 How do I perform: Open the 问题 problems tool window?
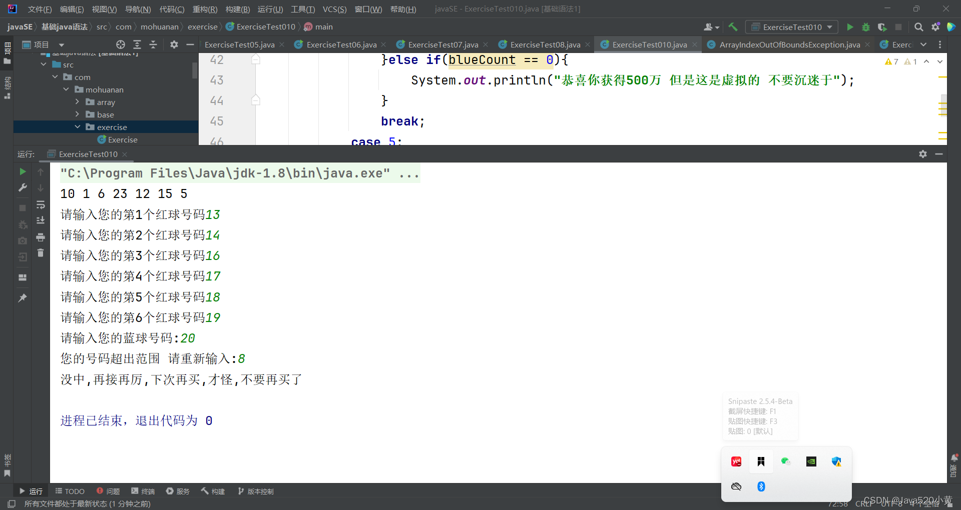(108, 491)
